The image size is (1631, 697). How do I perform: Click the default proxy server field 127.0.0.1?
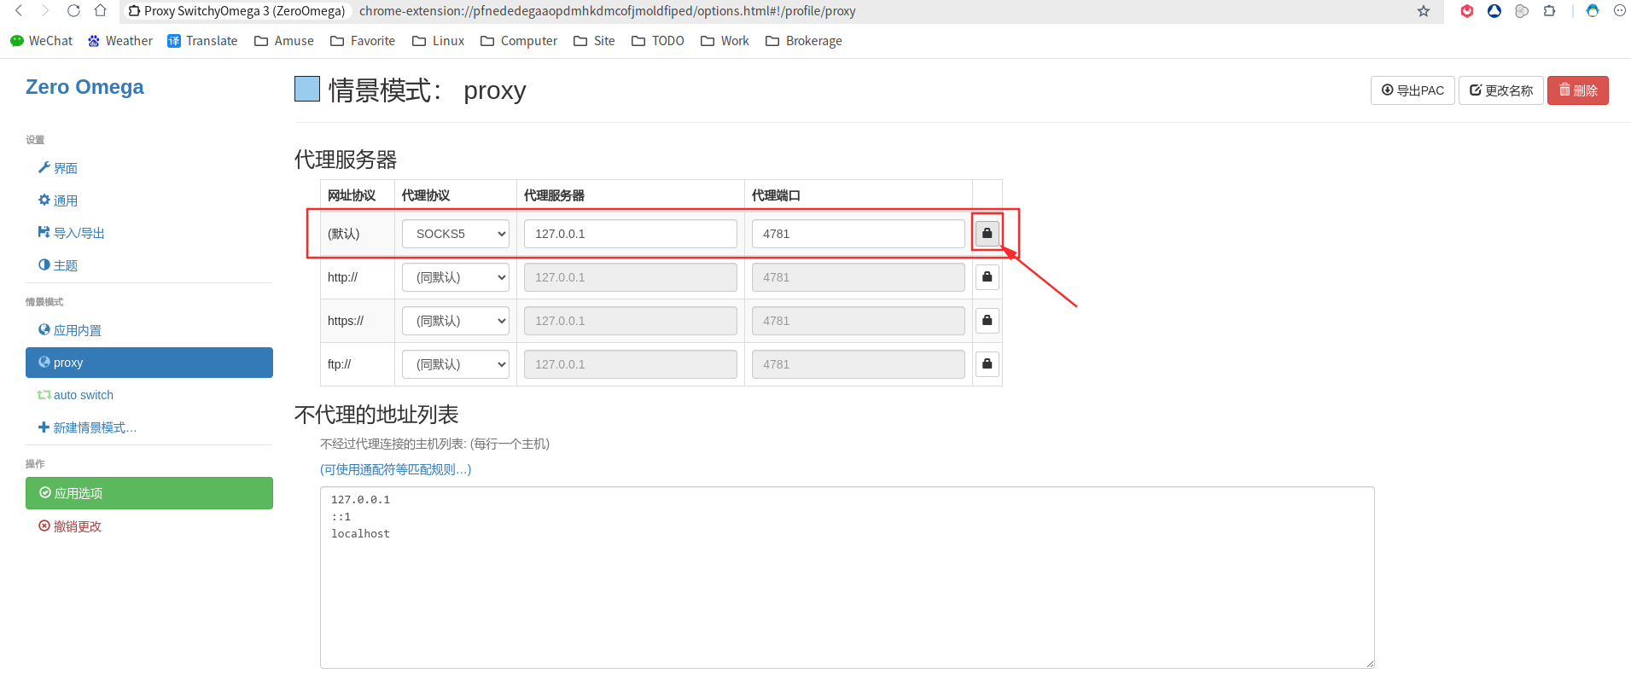click(x=631, y=234)
